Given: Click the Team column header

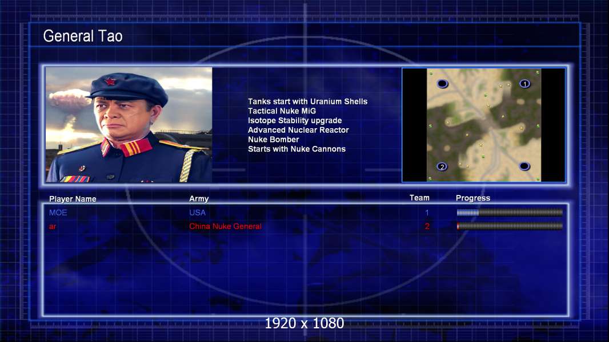Looking at the screenshot, I should point(419,198).
